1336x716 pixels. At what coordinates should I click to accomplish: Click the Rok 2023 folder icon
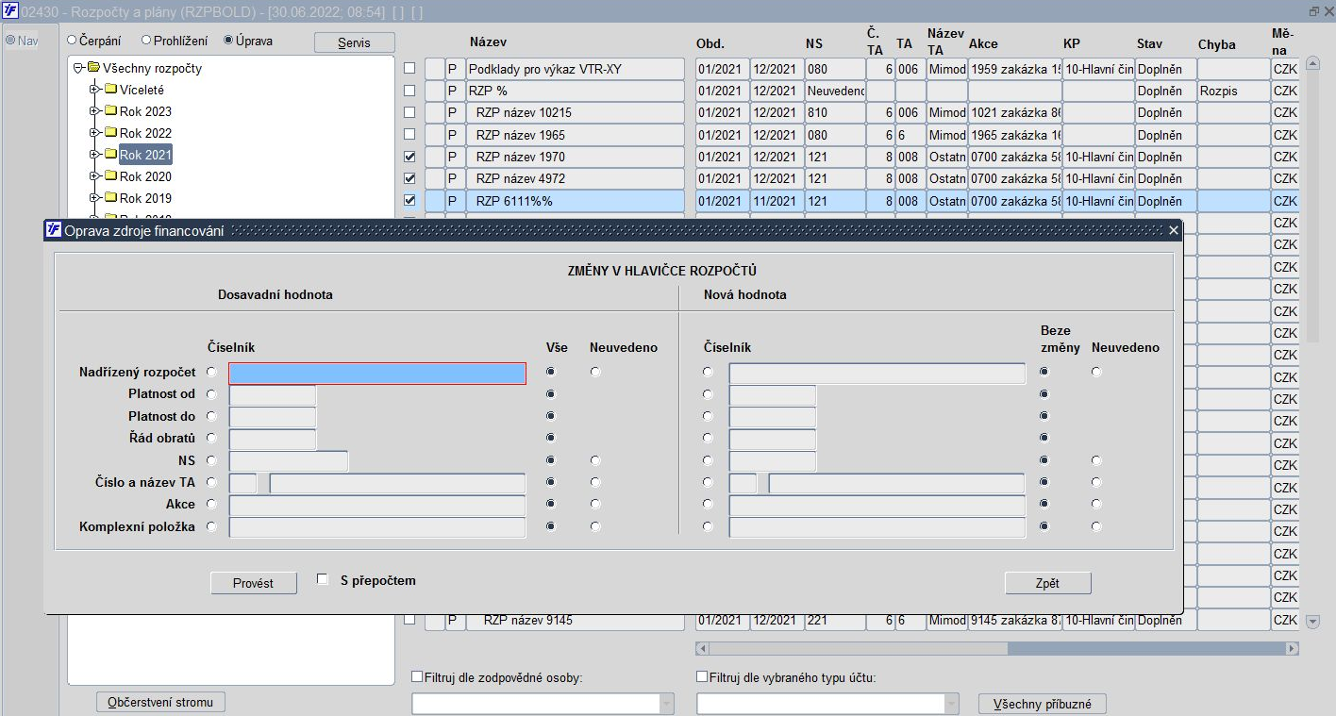pyautogui.click(x=110, y=111)
